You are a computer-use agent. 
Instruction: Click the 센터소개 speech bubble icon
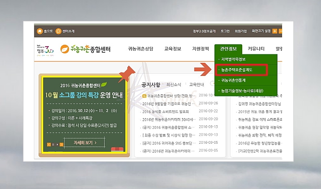pyautogui.click(x=58, y=31)
